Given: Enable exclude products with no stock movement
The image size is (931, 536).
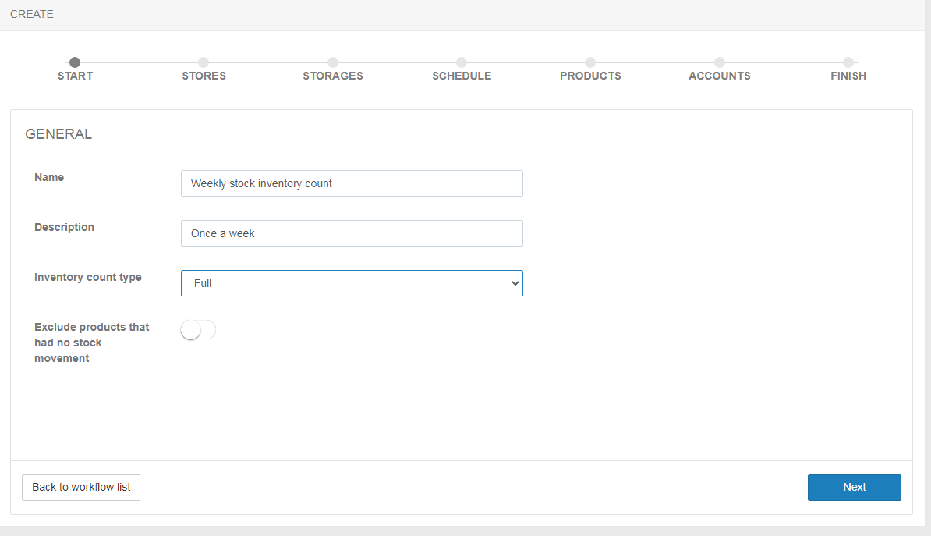Looking at the screenshot, I should pos(198,331).
